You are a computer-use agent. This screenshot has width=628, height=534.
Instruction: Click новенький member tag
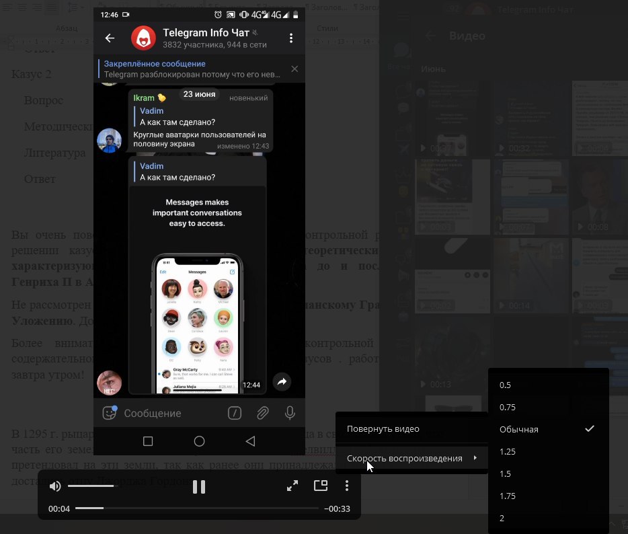[248, 98]
